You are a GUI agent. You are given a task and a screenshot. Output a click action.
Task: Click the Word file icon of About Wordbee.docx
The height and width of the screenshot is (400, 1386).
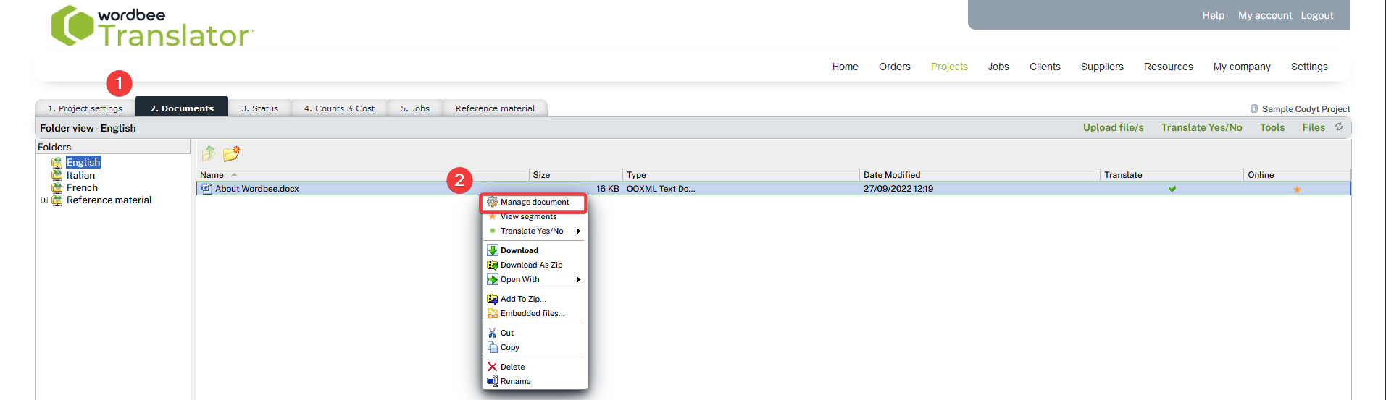(206, 189)
